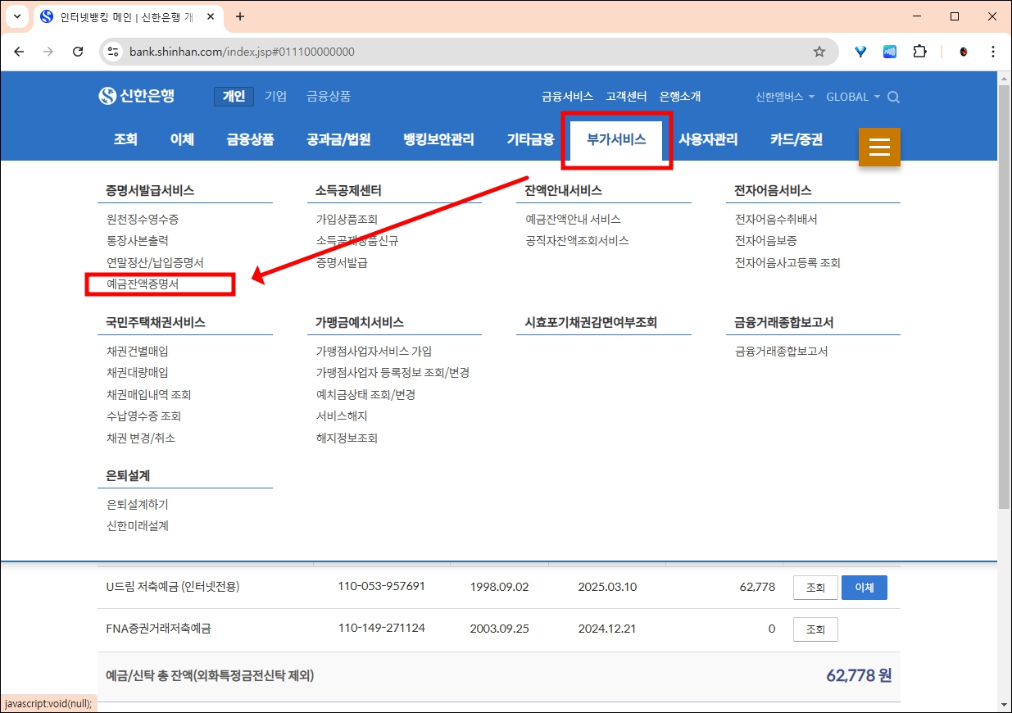Click 예금잔액안내 서비스 link
Image resolution: width=1012 pixels, height=713 pixels.
(573, 220)
